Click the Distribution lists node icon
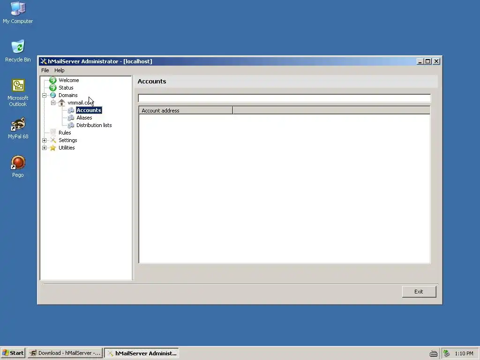 [71, 125]
